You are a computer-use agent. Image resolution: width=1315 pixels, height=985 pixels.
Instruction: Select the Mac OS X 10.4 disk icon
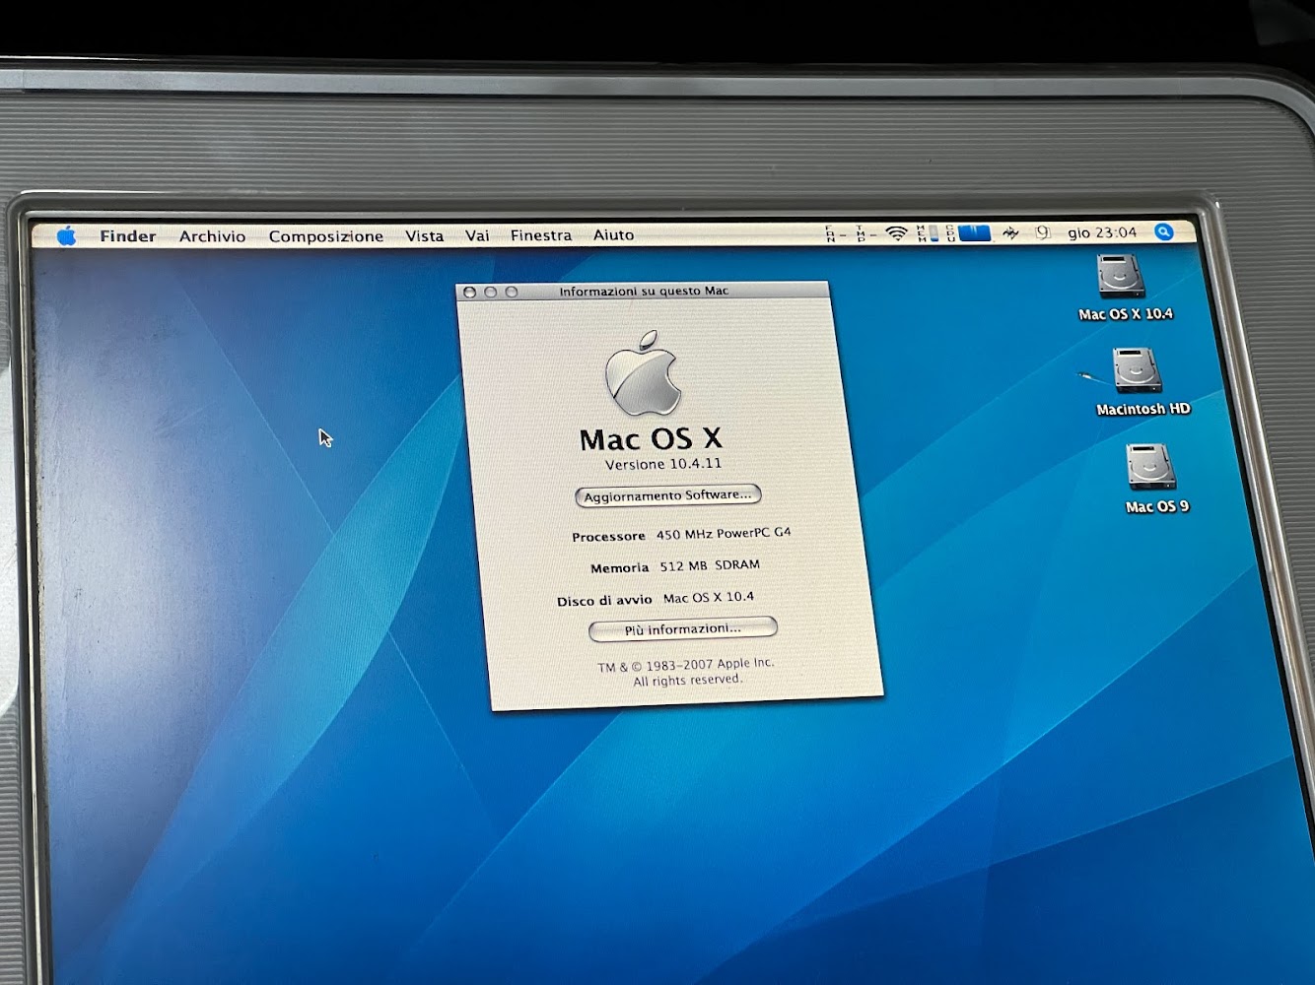[x=1122, y=277]
